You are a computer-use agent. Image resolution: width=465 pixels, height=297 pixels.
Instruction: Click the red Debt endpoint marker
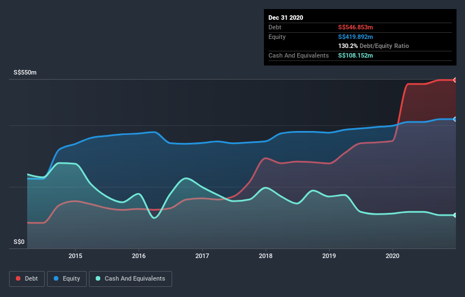455,80
